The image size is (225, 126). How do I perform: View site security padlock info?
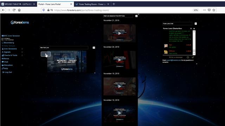tap(49, 10)
